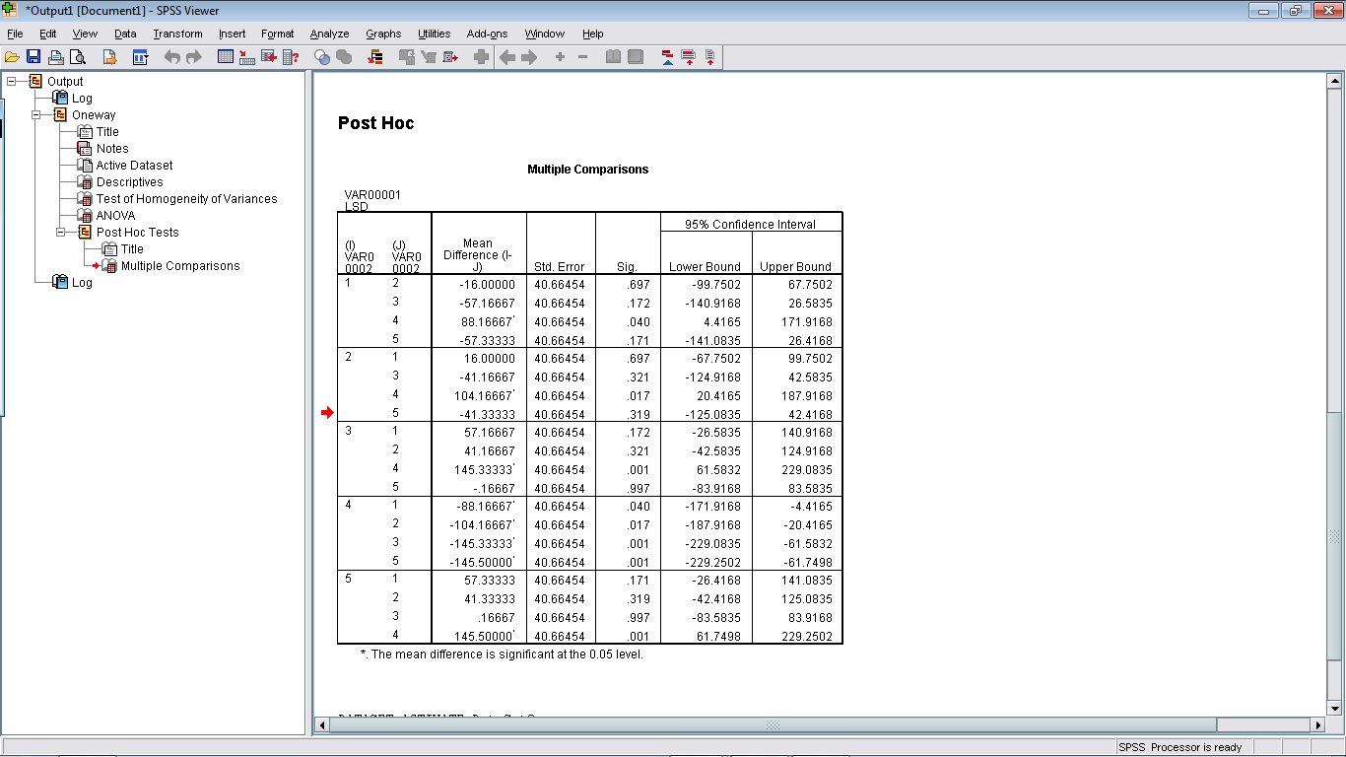Open the Graphs menu
The width and height of the screenshot is (1346, 757).
click(x=383, y=33)
